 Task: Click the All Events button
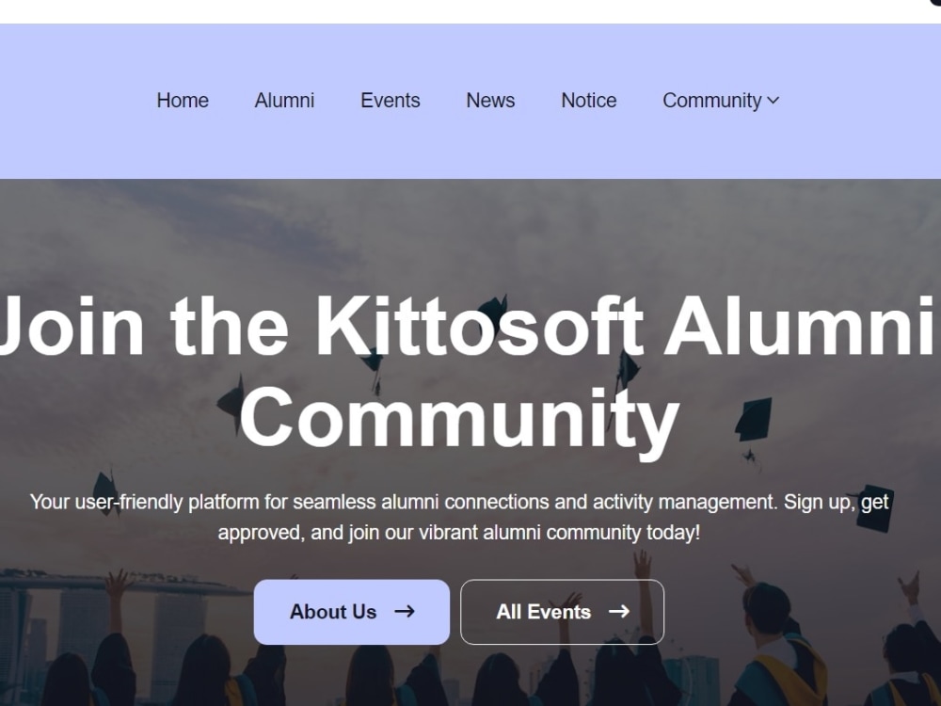click(x=562, y=612)
